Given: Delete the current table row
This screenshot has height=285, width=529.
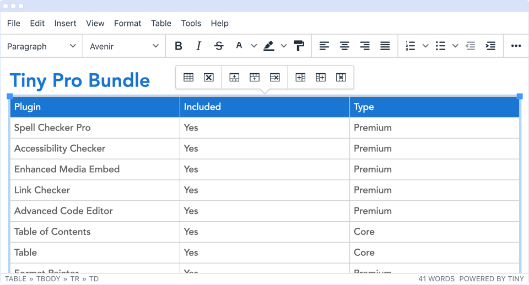Looking at the screenshot, I should pos(275,78).
